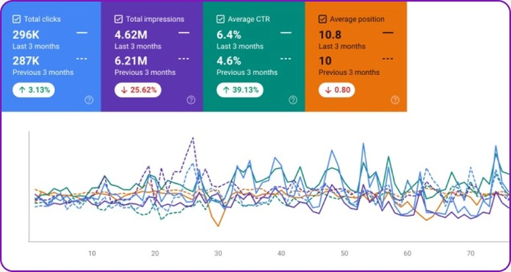Viewport: 511px width, 272px height.
Task: Click the 30 tick on chart x-axis
Action: (x=218, y=253)
